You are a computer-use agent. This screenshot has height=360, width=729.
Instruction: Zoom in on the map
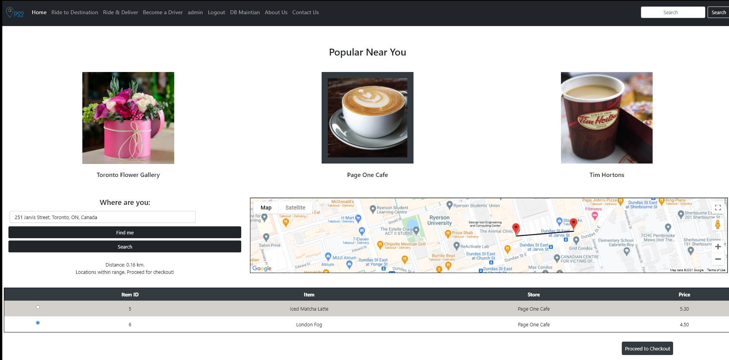point(718,247)
